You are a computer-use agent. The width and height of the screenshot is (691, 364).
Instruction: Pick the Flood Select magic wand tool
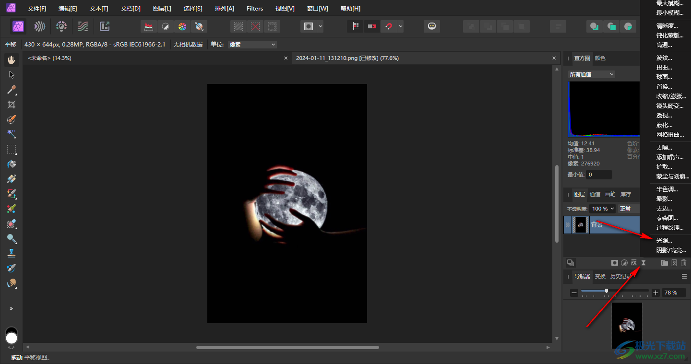pyautogui.click(x=12, y=134)
